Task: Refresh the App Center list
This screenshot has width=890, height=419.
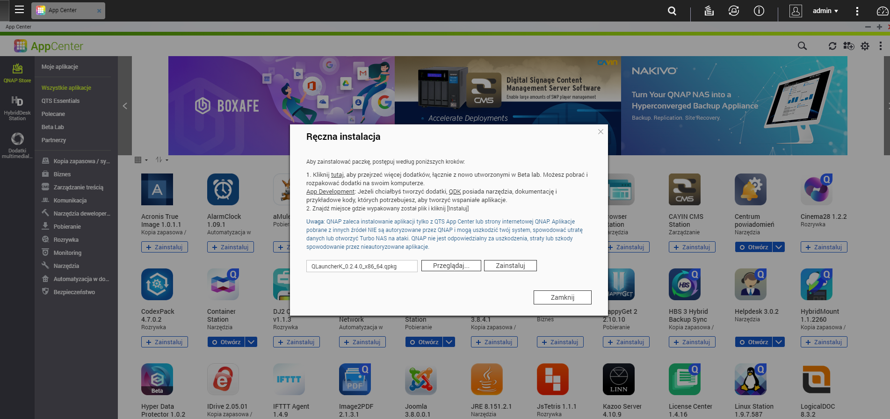Action: (832, 46)
